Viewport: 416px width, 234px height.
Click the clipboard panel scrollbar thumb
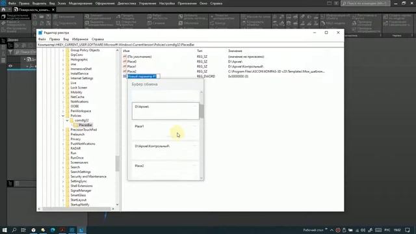(201, 111)
